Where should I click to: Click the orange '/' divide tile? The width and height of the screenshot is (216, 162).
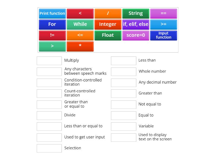pos(108,13)
